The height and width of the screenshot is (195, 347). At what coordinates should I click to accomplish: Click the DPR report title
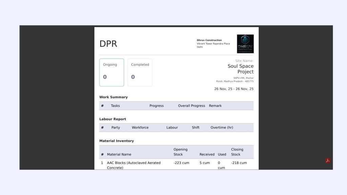108,44
